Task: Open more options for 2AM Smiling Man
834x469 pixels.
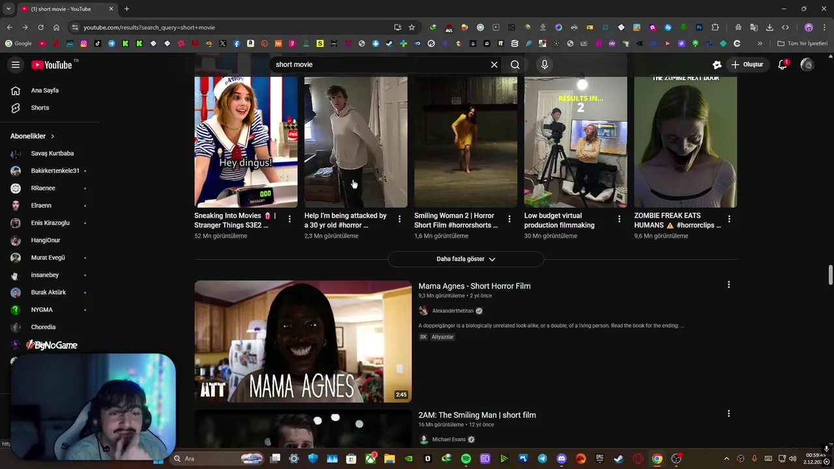Action: pos(728,414)
